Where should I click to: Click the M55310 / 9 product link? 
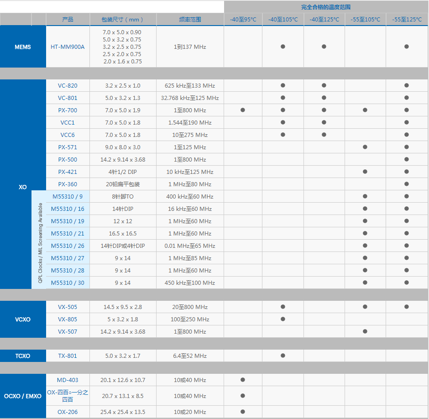coord(68,196)
